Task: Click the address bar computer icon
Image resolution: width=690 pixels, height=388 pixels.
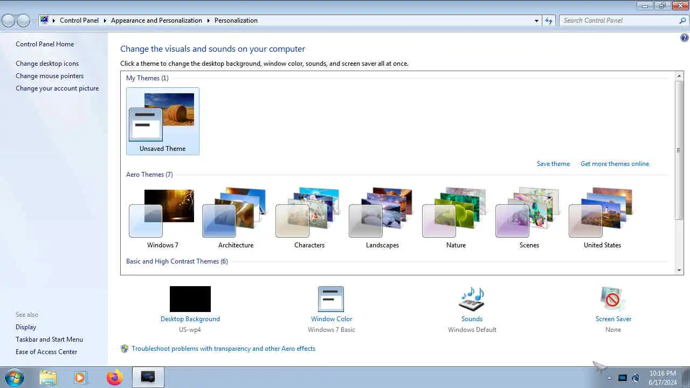Action: click(44, 20)
